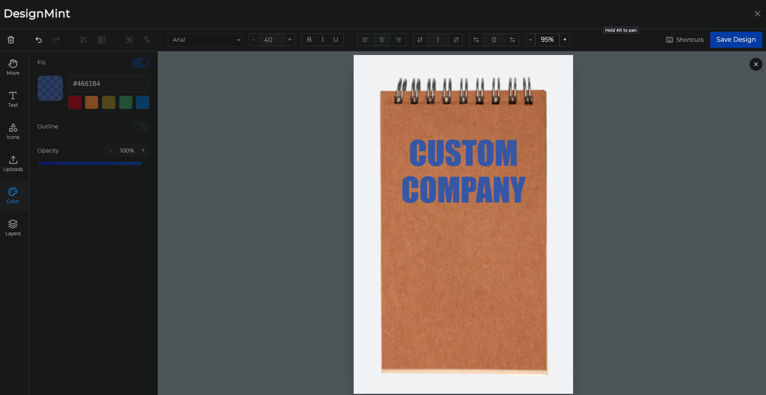Viewport: 766px width, 395px height.
Task: Toggle the Fill switch
Action: pyautogui.click(x=141, y=63)
